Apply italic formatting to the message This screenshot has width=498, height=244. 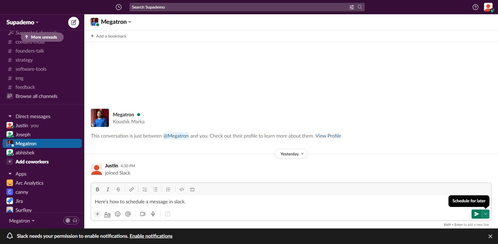tap(108, 189)
